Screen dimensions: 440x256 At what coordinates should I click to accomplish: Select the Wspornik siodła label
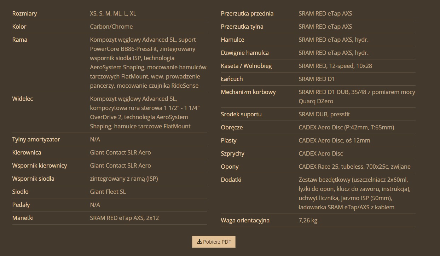[33, 179]
